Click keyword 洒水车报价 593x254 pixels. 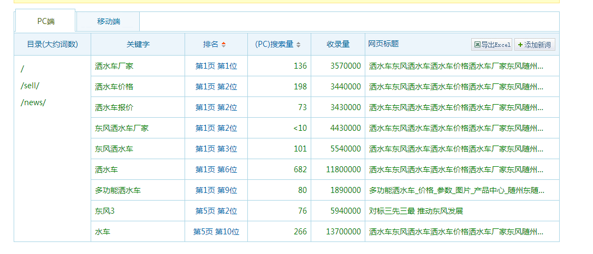pos(114,107)
